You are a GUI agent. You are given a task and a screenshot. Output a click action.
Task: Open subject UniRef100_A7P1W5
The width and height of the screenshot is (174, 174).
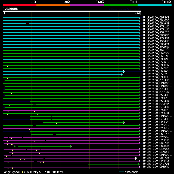click(156, 30)
